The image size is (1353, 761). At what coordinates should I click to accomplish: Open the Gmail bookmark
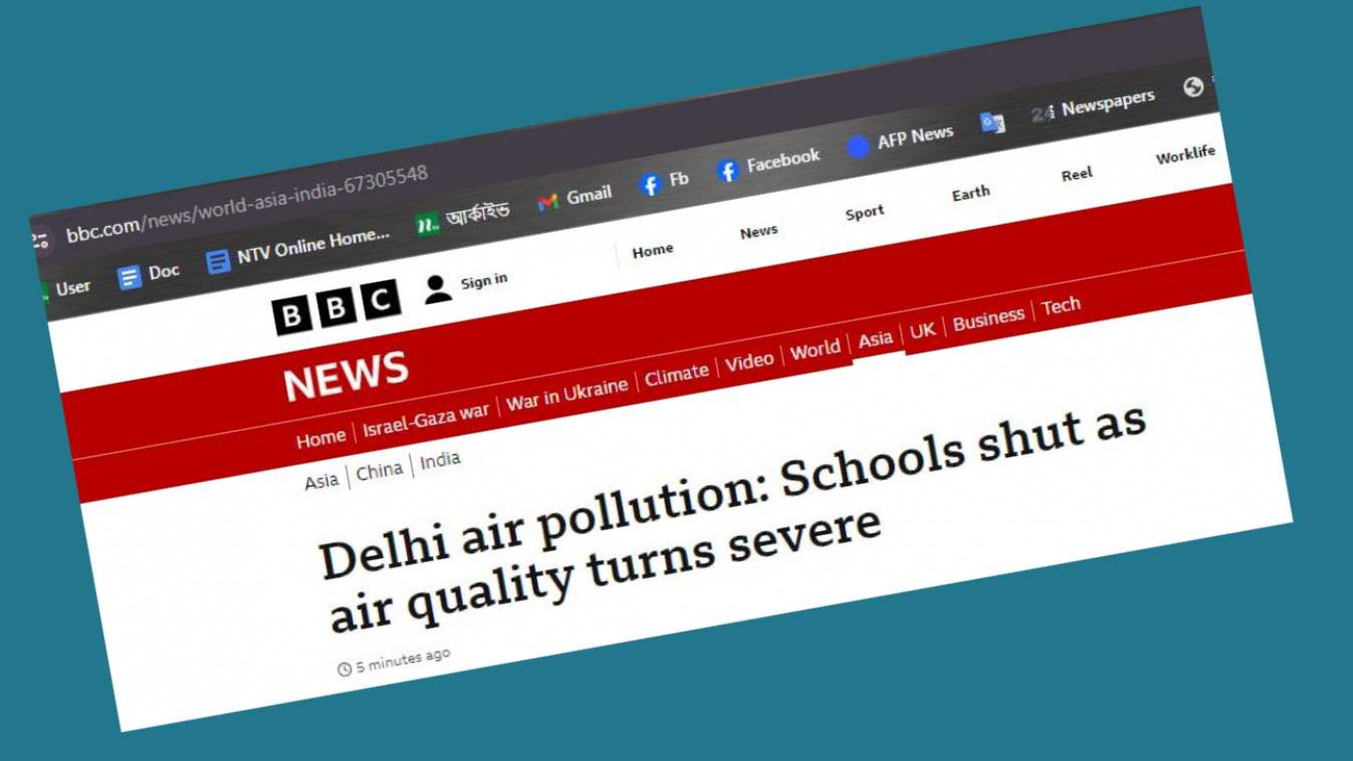(575, 198)
